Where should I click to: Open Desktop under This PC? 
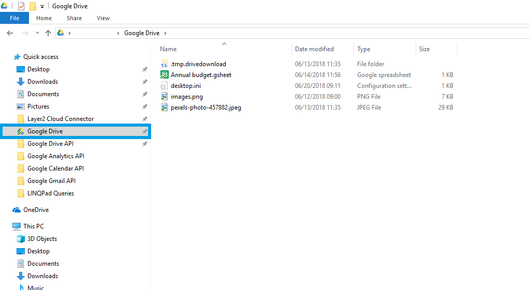tap(38, 251)
